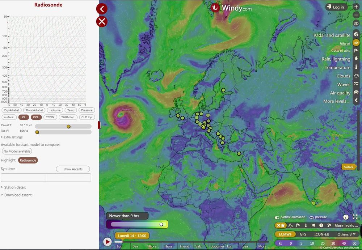Viewport: 362px width, 250px height.
Task: Expand Download ascent section
Action: pos(17,195)
